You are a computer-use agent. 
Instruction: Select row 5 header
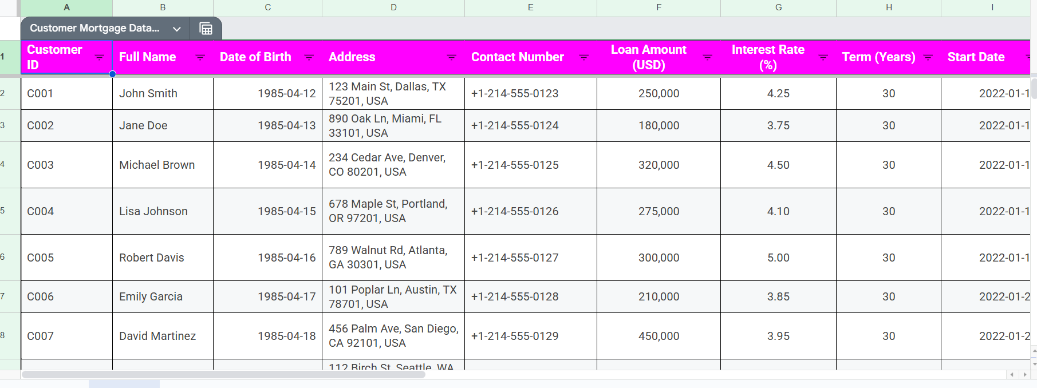click(3, 211)
